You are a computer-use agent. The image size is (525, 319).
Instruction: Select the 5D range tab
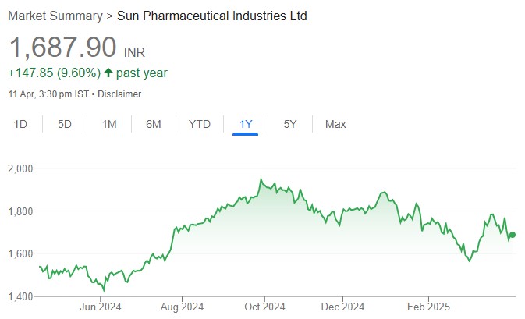(65, 124)
